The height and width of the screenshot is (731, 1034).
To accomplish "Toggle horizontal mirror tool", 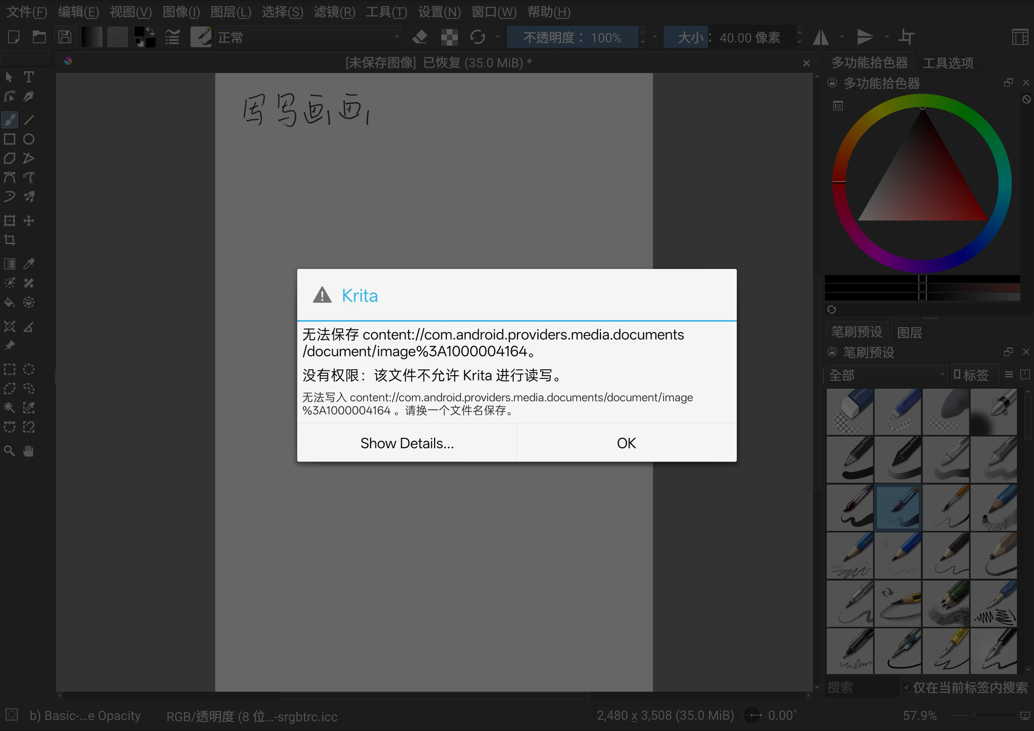I will (821, 37).
